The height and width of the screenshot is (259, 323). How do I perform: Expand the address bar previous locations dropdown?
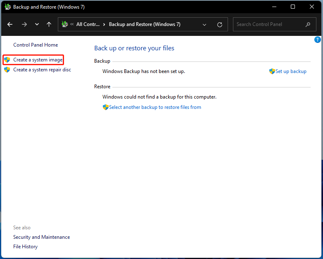[x=204, y=25]
